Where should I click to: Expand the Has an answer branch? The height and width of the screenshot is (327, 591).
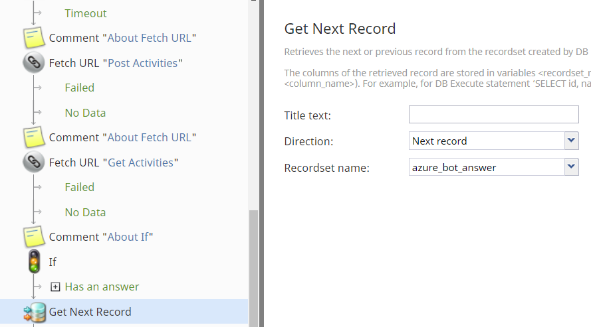[55, 287]
